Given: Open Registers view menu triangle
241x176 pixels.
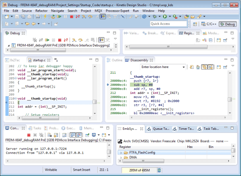Looking at the screenshot, I should 233,39.
